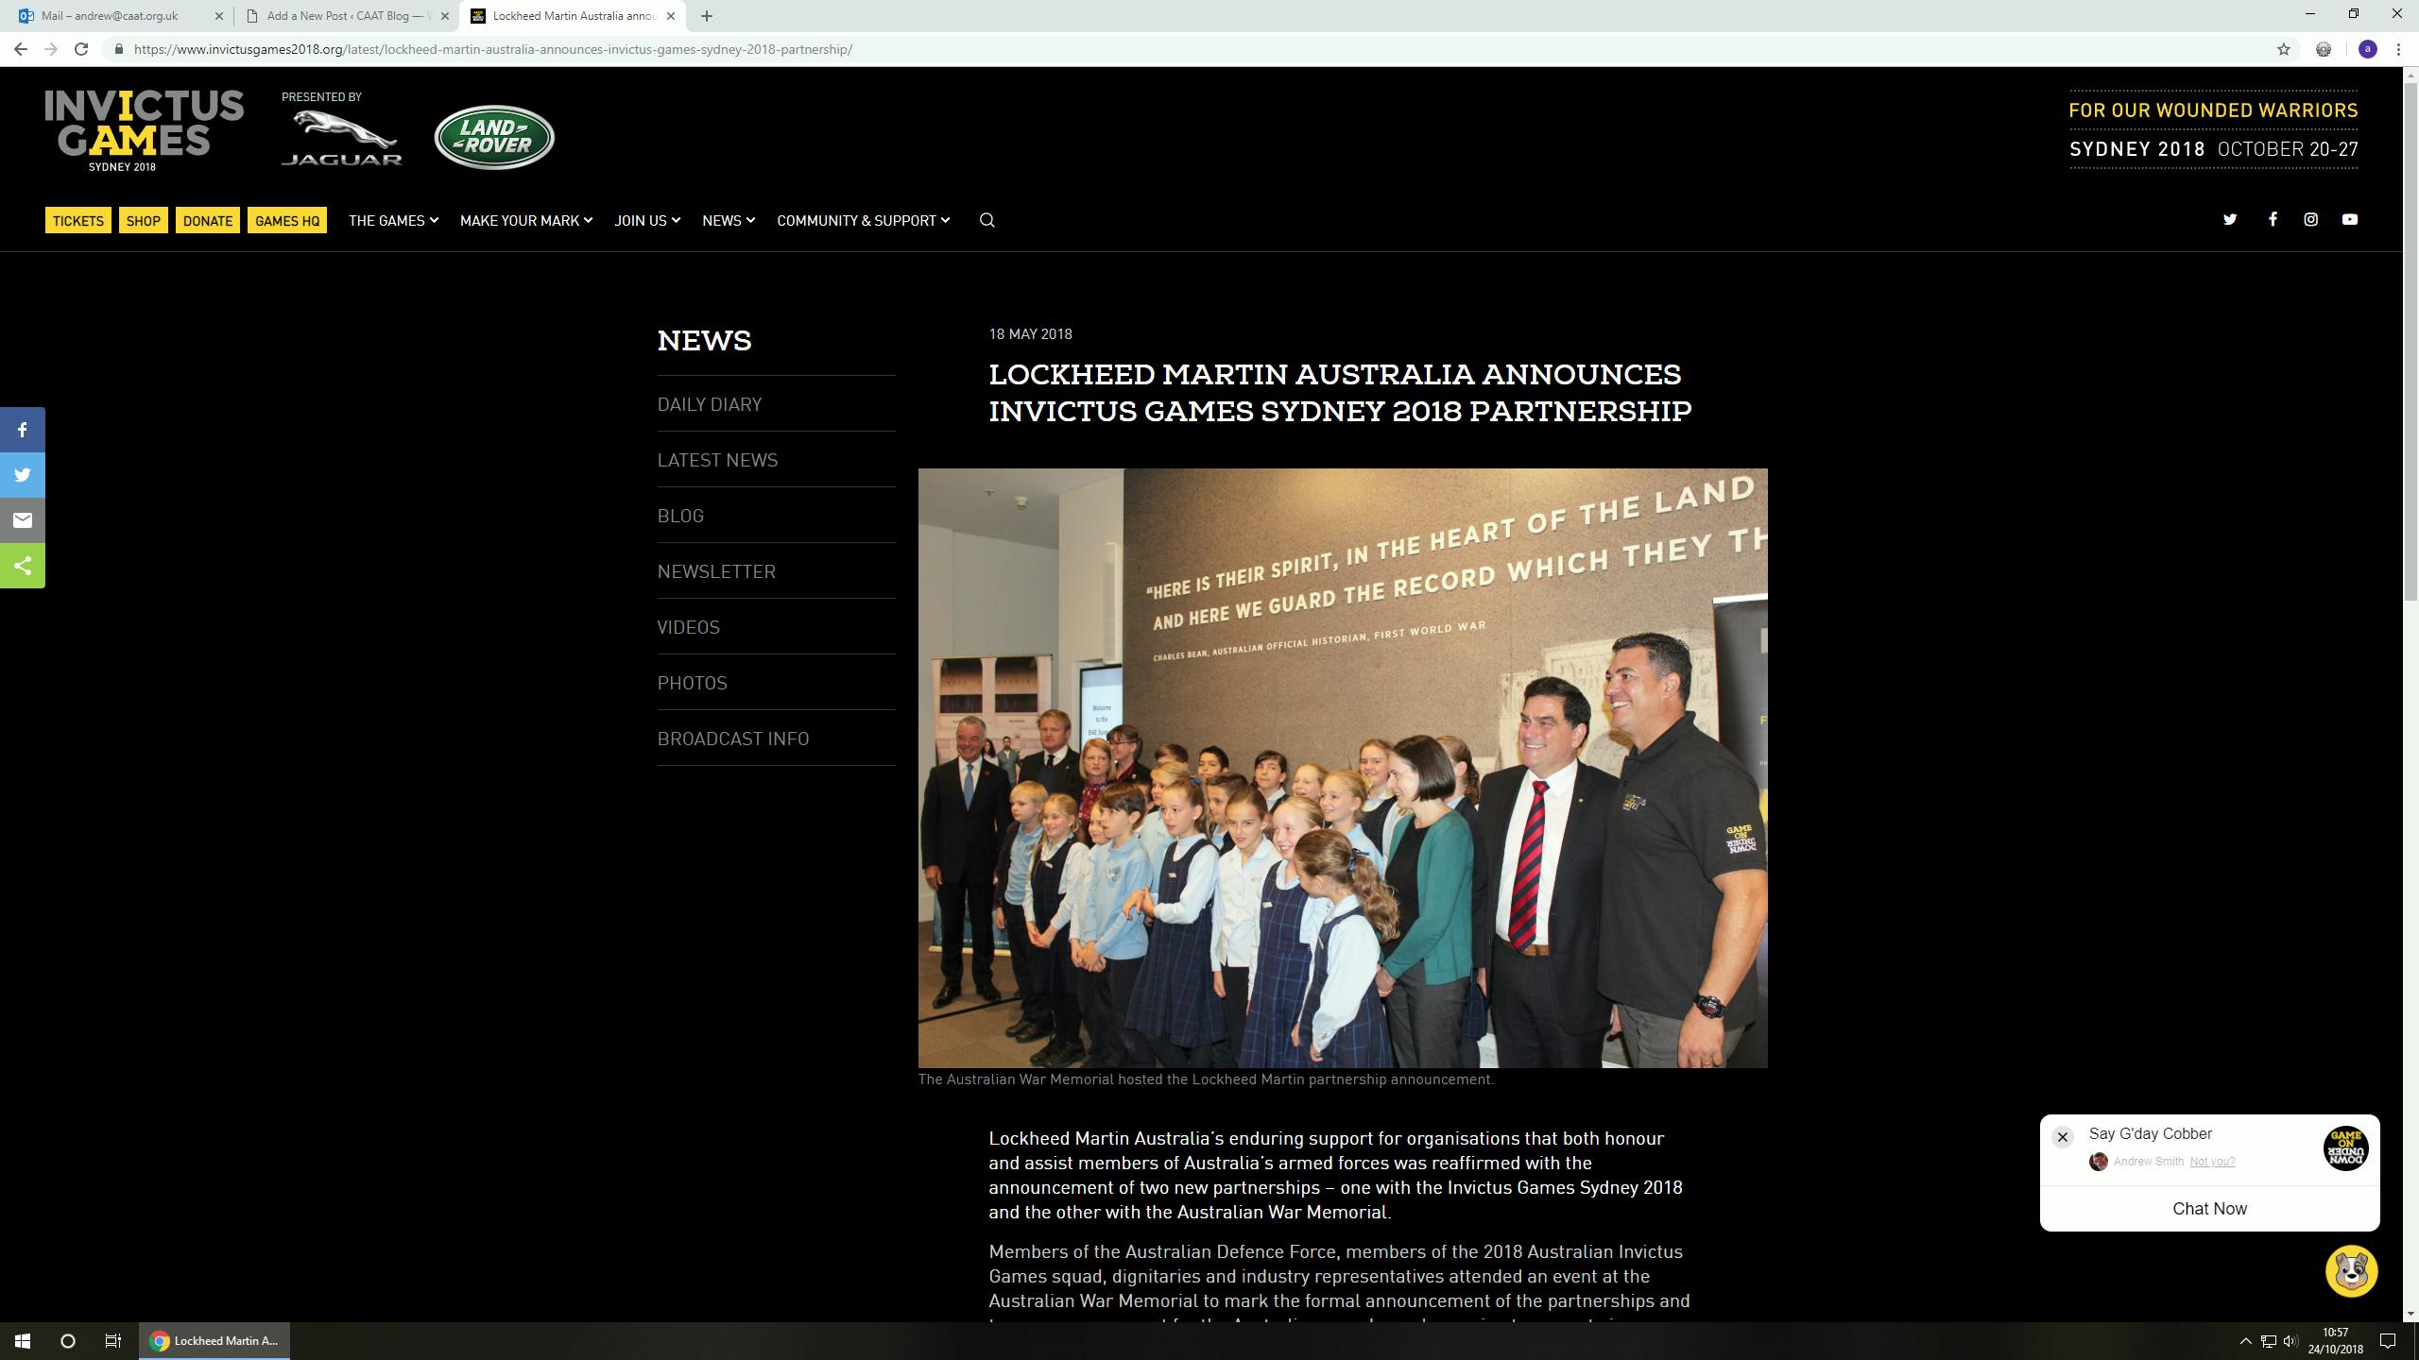
Task: Show hidden system tray icons
Action: tap(2246, 1340)
